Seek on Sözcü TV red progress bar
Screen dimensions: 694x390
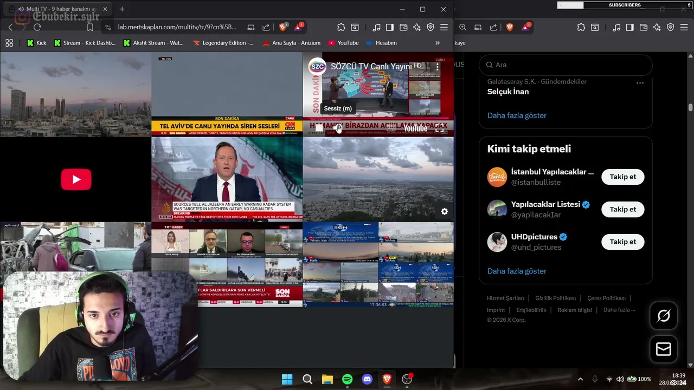378,118
